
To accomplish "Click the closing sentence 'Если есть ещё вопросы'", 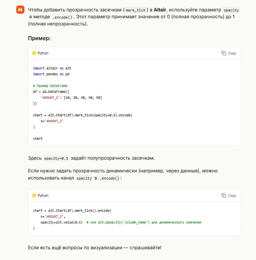I will (x=95, y=248).
